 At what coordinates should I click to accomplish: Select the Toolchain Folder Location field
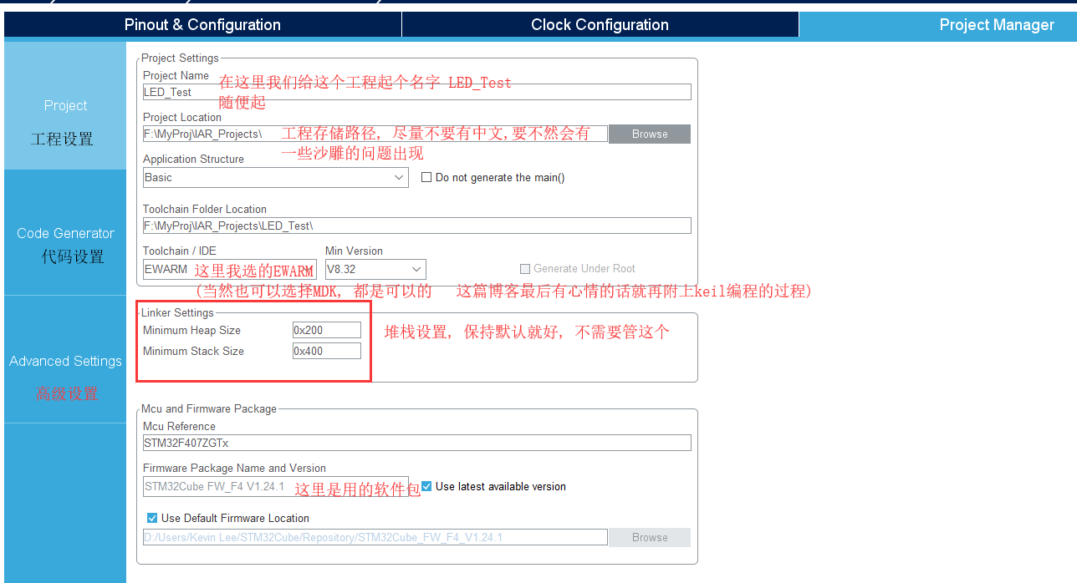pyautogui.click(x=417, y=226)
